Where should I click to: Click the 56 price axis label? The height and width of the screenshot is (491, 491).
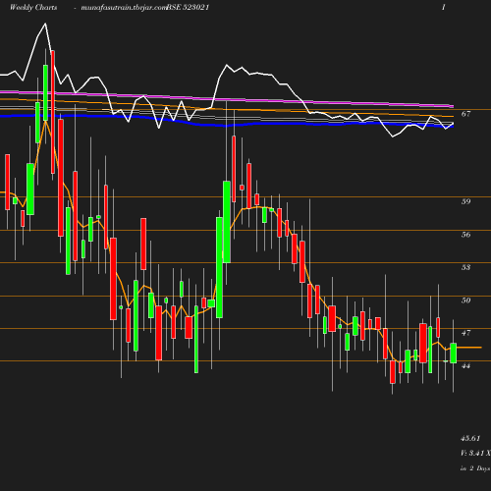(x=465, y=235)
